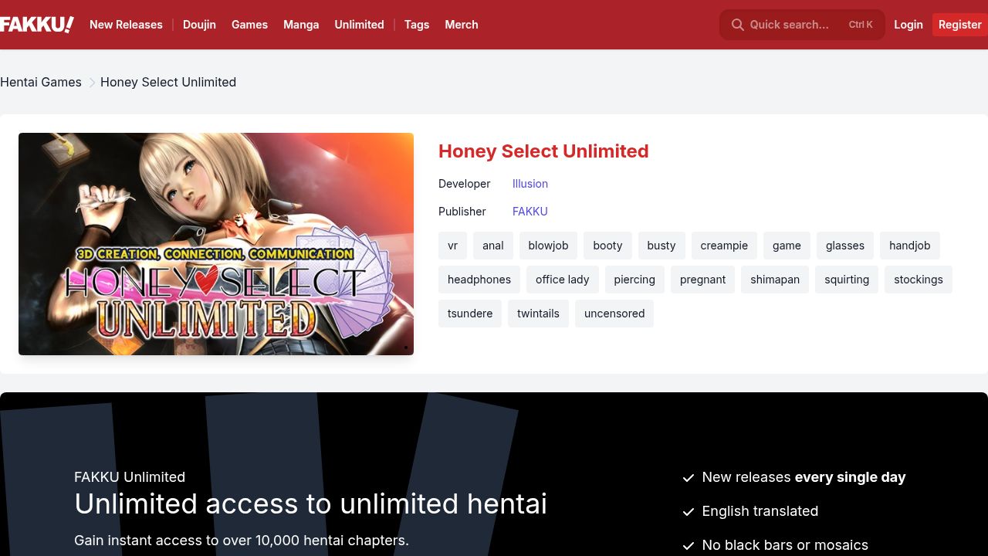This screenshot has height=556, width=988.
Task: Click the magnifier icon in the search box
Action: pos(737,25)
